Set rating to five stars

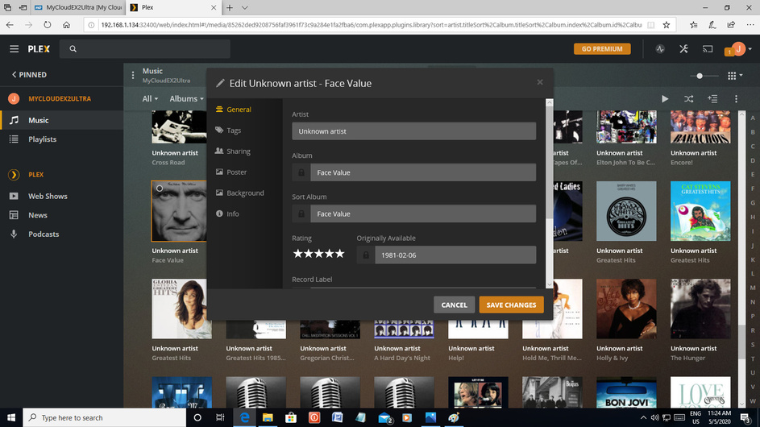[340, 254]
